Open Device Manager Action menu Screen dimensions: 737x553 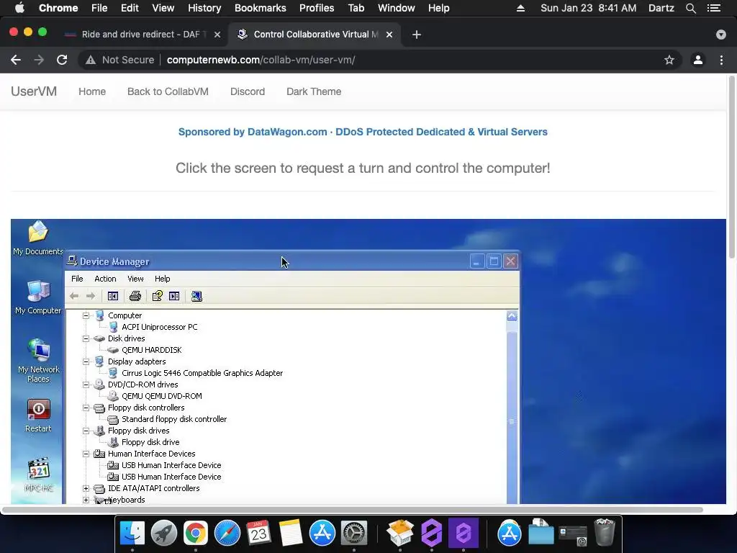tap(105, 279)
